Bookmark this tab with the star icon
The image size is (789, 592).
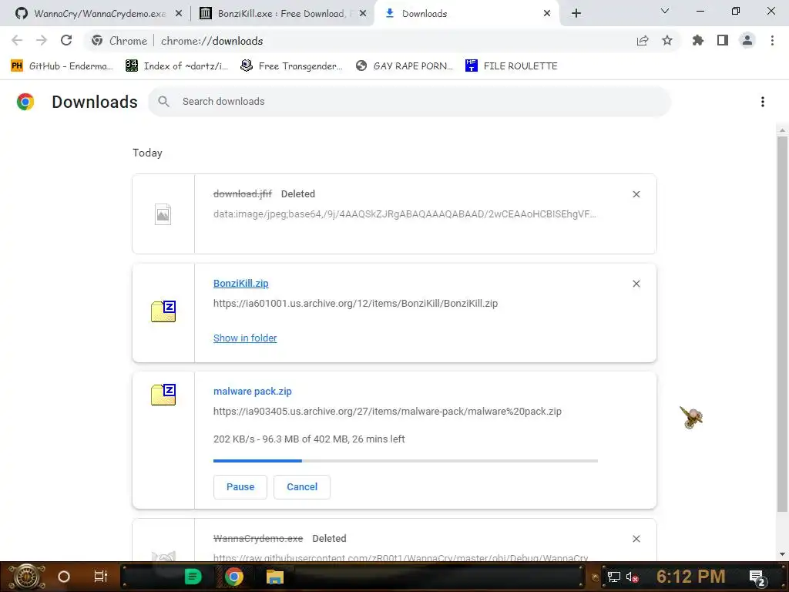tap(667, 41)
